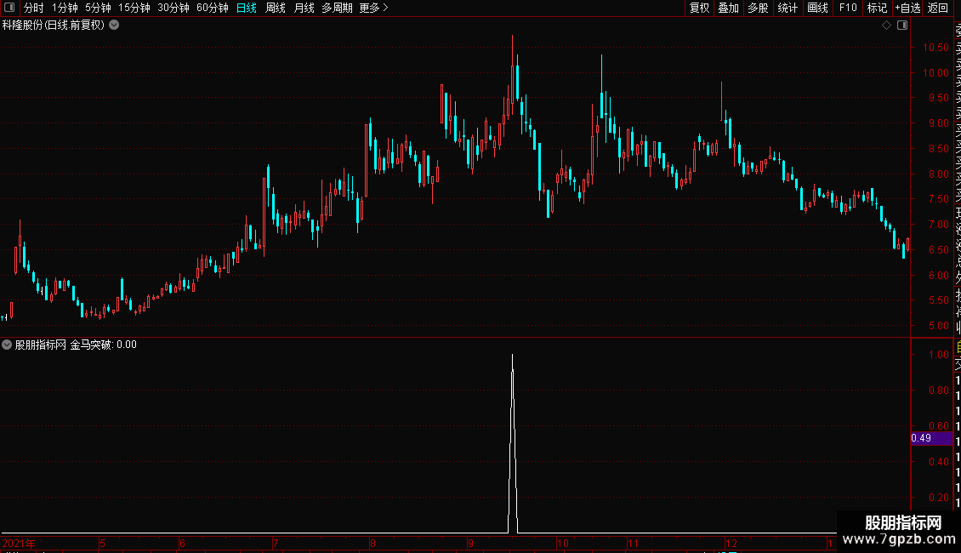Open the 画线 drawing tools
The width and height of the screenshot is (961, 553).
[817, 8]
